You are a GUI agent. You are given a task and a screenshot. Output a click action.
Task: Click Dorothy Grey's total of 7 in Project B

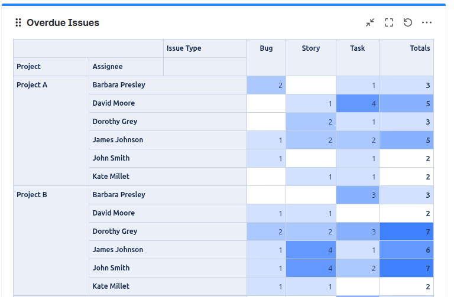coord(406,231)
